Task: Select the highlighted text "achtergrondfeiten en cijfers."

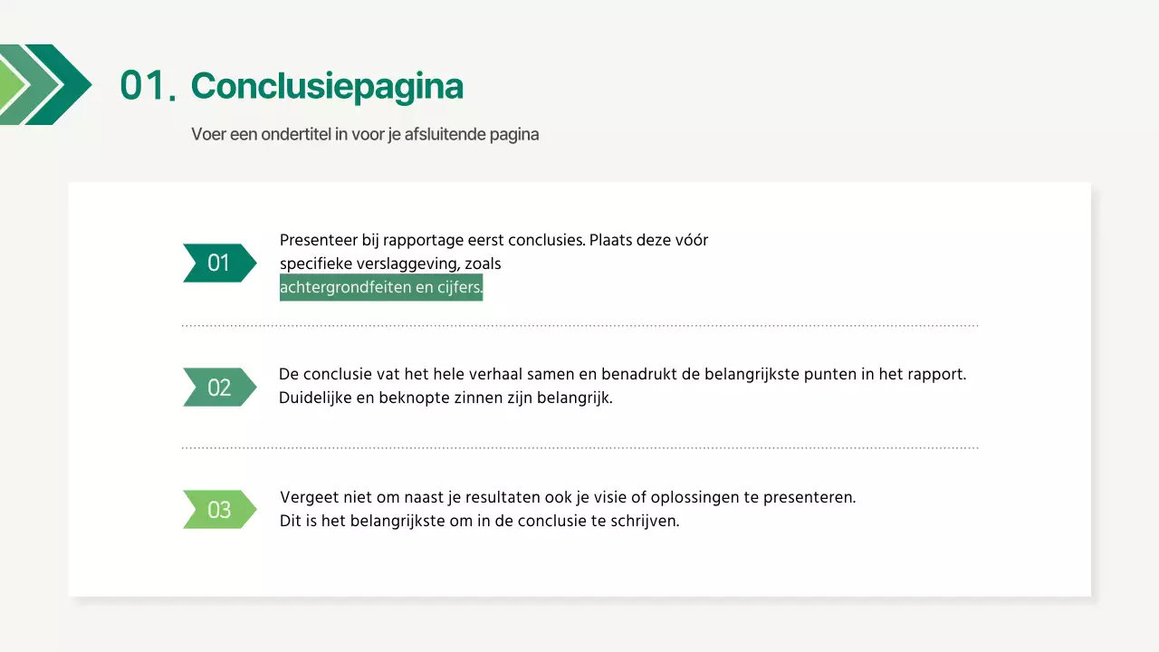Action: pyautogui.click(x=380, y=287)
